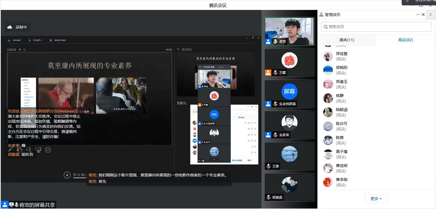Click the magnifier zoom tool under the slide
The image size is (436, 209).
29,150
